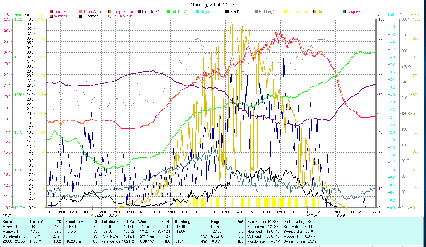Click the chart title Montag, 29.06.2015
The height and width of the screenshot is (247, 426).
pyautogui.click(x=212, y=5)
